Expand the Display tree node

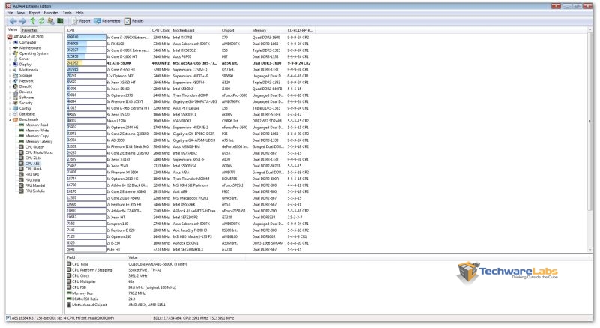click(x=10, y=65)
